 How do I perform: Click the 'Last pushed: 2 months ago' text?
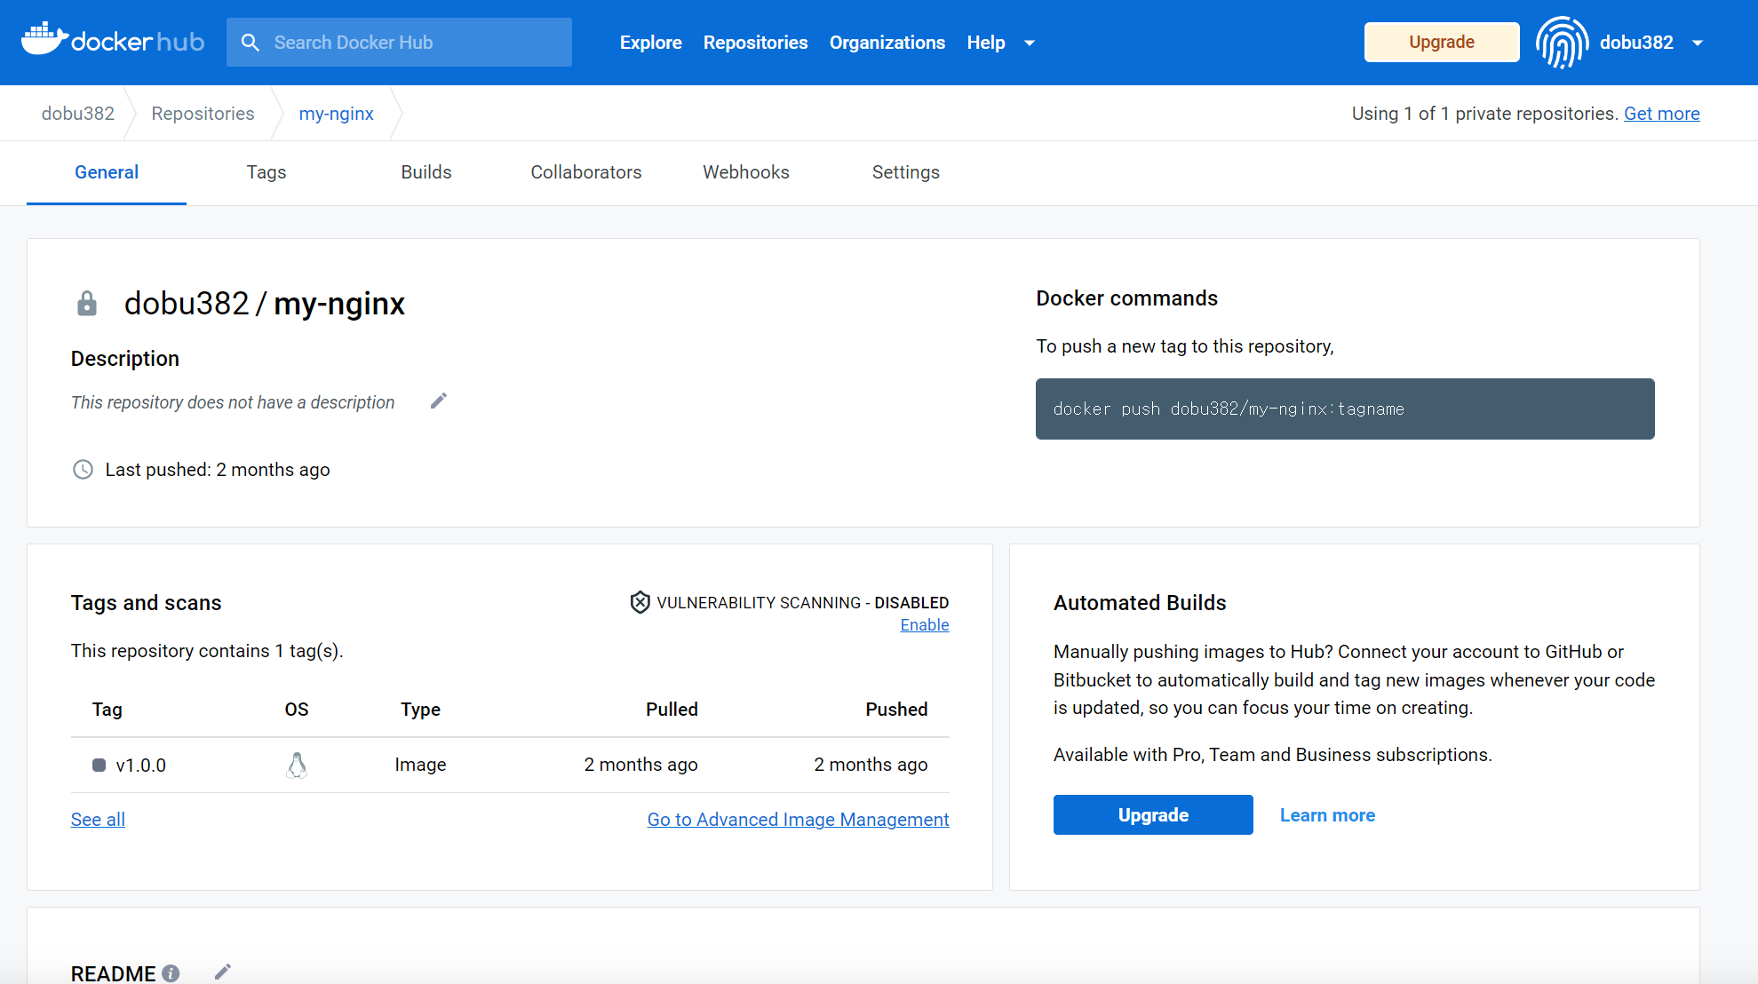click(x=218, y=470)
